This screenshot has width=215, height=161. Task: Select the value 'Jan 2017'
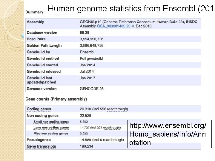point(87,78)
